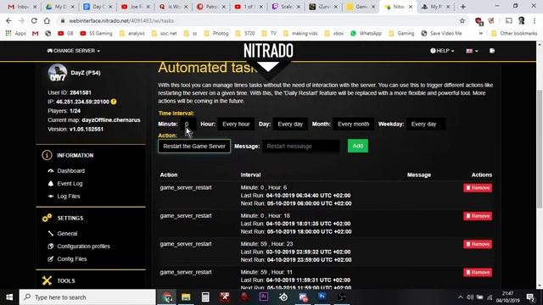The image size is (543, 305).
Task: Open the Help dropdown menu
Action: coord(442,51)
